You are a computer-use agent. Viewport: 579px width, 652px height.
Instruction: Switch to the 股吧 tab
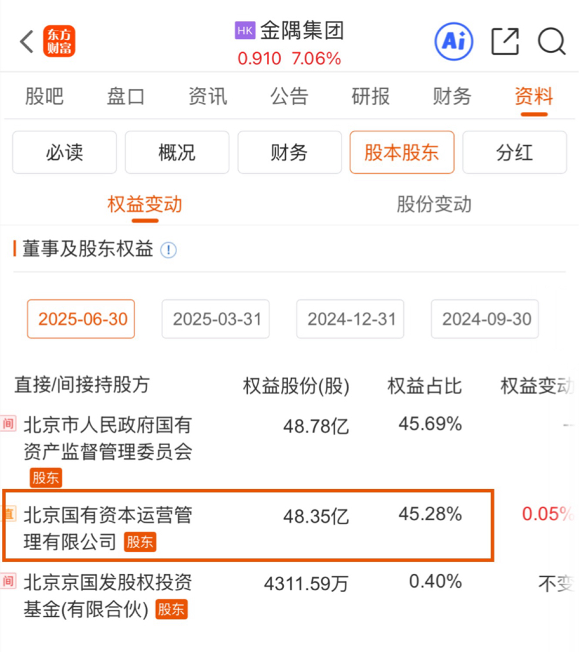(x=44, y=97)
